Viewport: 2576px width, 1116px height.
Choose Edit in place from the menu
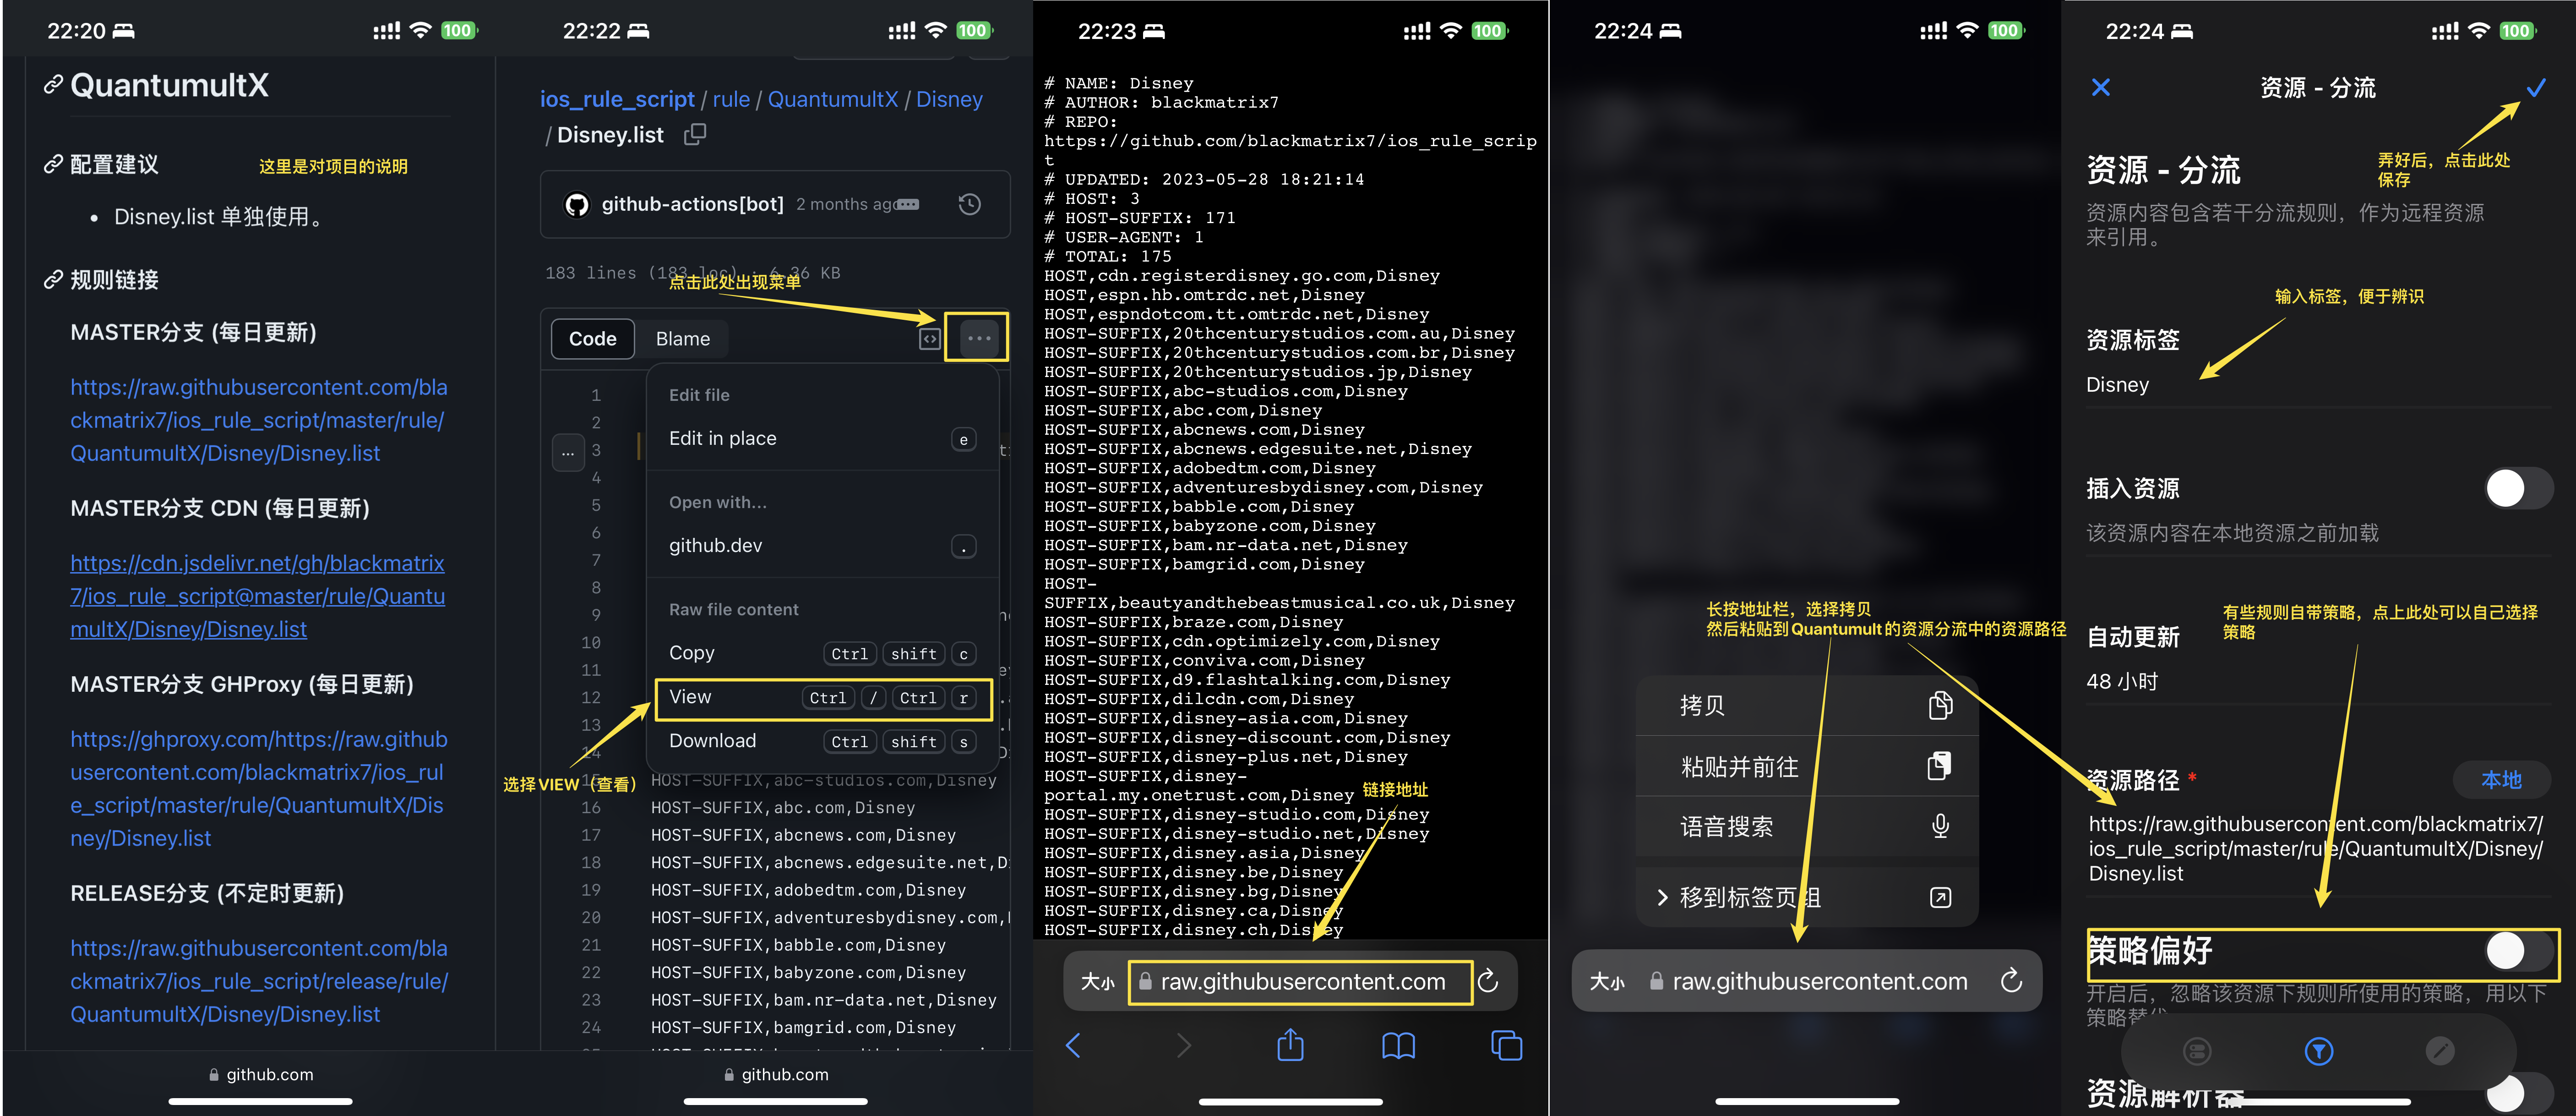coord(822,438)
